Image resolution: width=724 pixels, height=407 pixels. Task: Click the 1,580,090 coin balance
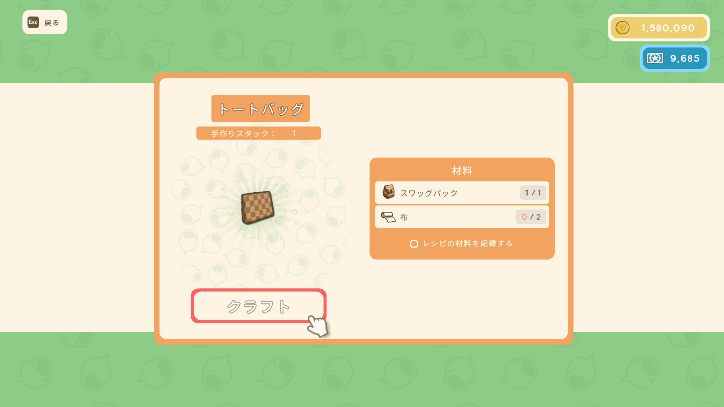coord(668,28)
